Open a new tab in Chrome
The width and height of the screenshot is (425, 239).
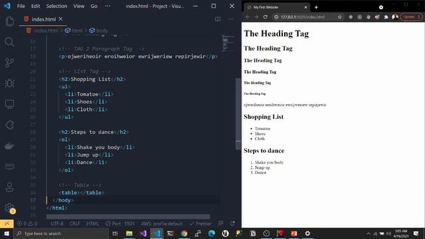click(316, 7)
